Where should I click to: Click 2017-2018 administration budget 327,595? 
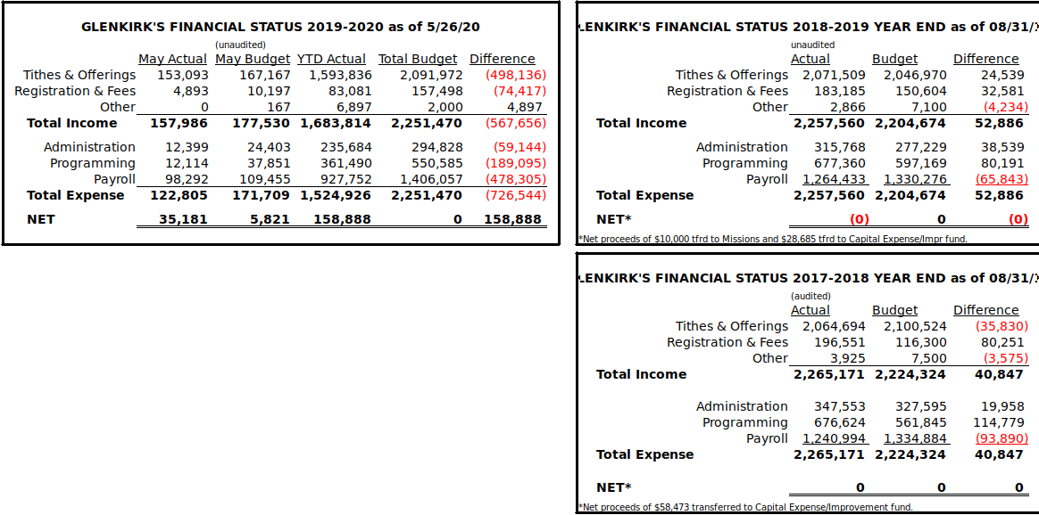click(921, 406)
